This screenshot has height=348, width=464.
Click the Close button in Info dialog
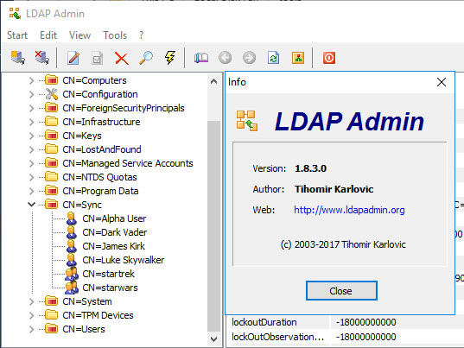coord(341,291)
